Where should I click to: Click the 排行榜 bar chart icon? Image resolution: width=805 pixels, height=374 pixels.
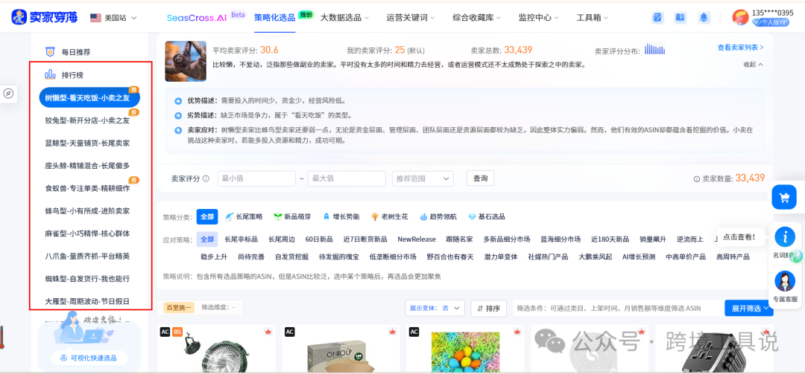pyautogui.click(x=50, y=75)
